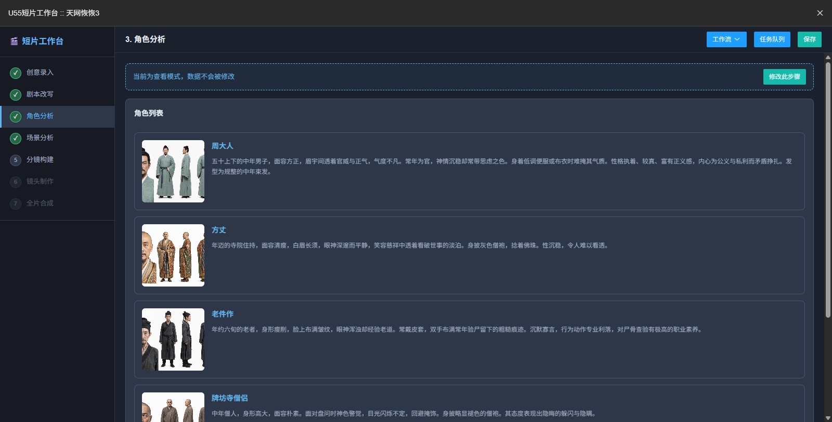Click the clapperboard icon beside 短片工作台
Screen dimensions: 832x422
coord(15,41)
